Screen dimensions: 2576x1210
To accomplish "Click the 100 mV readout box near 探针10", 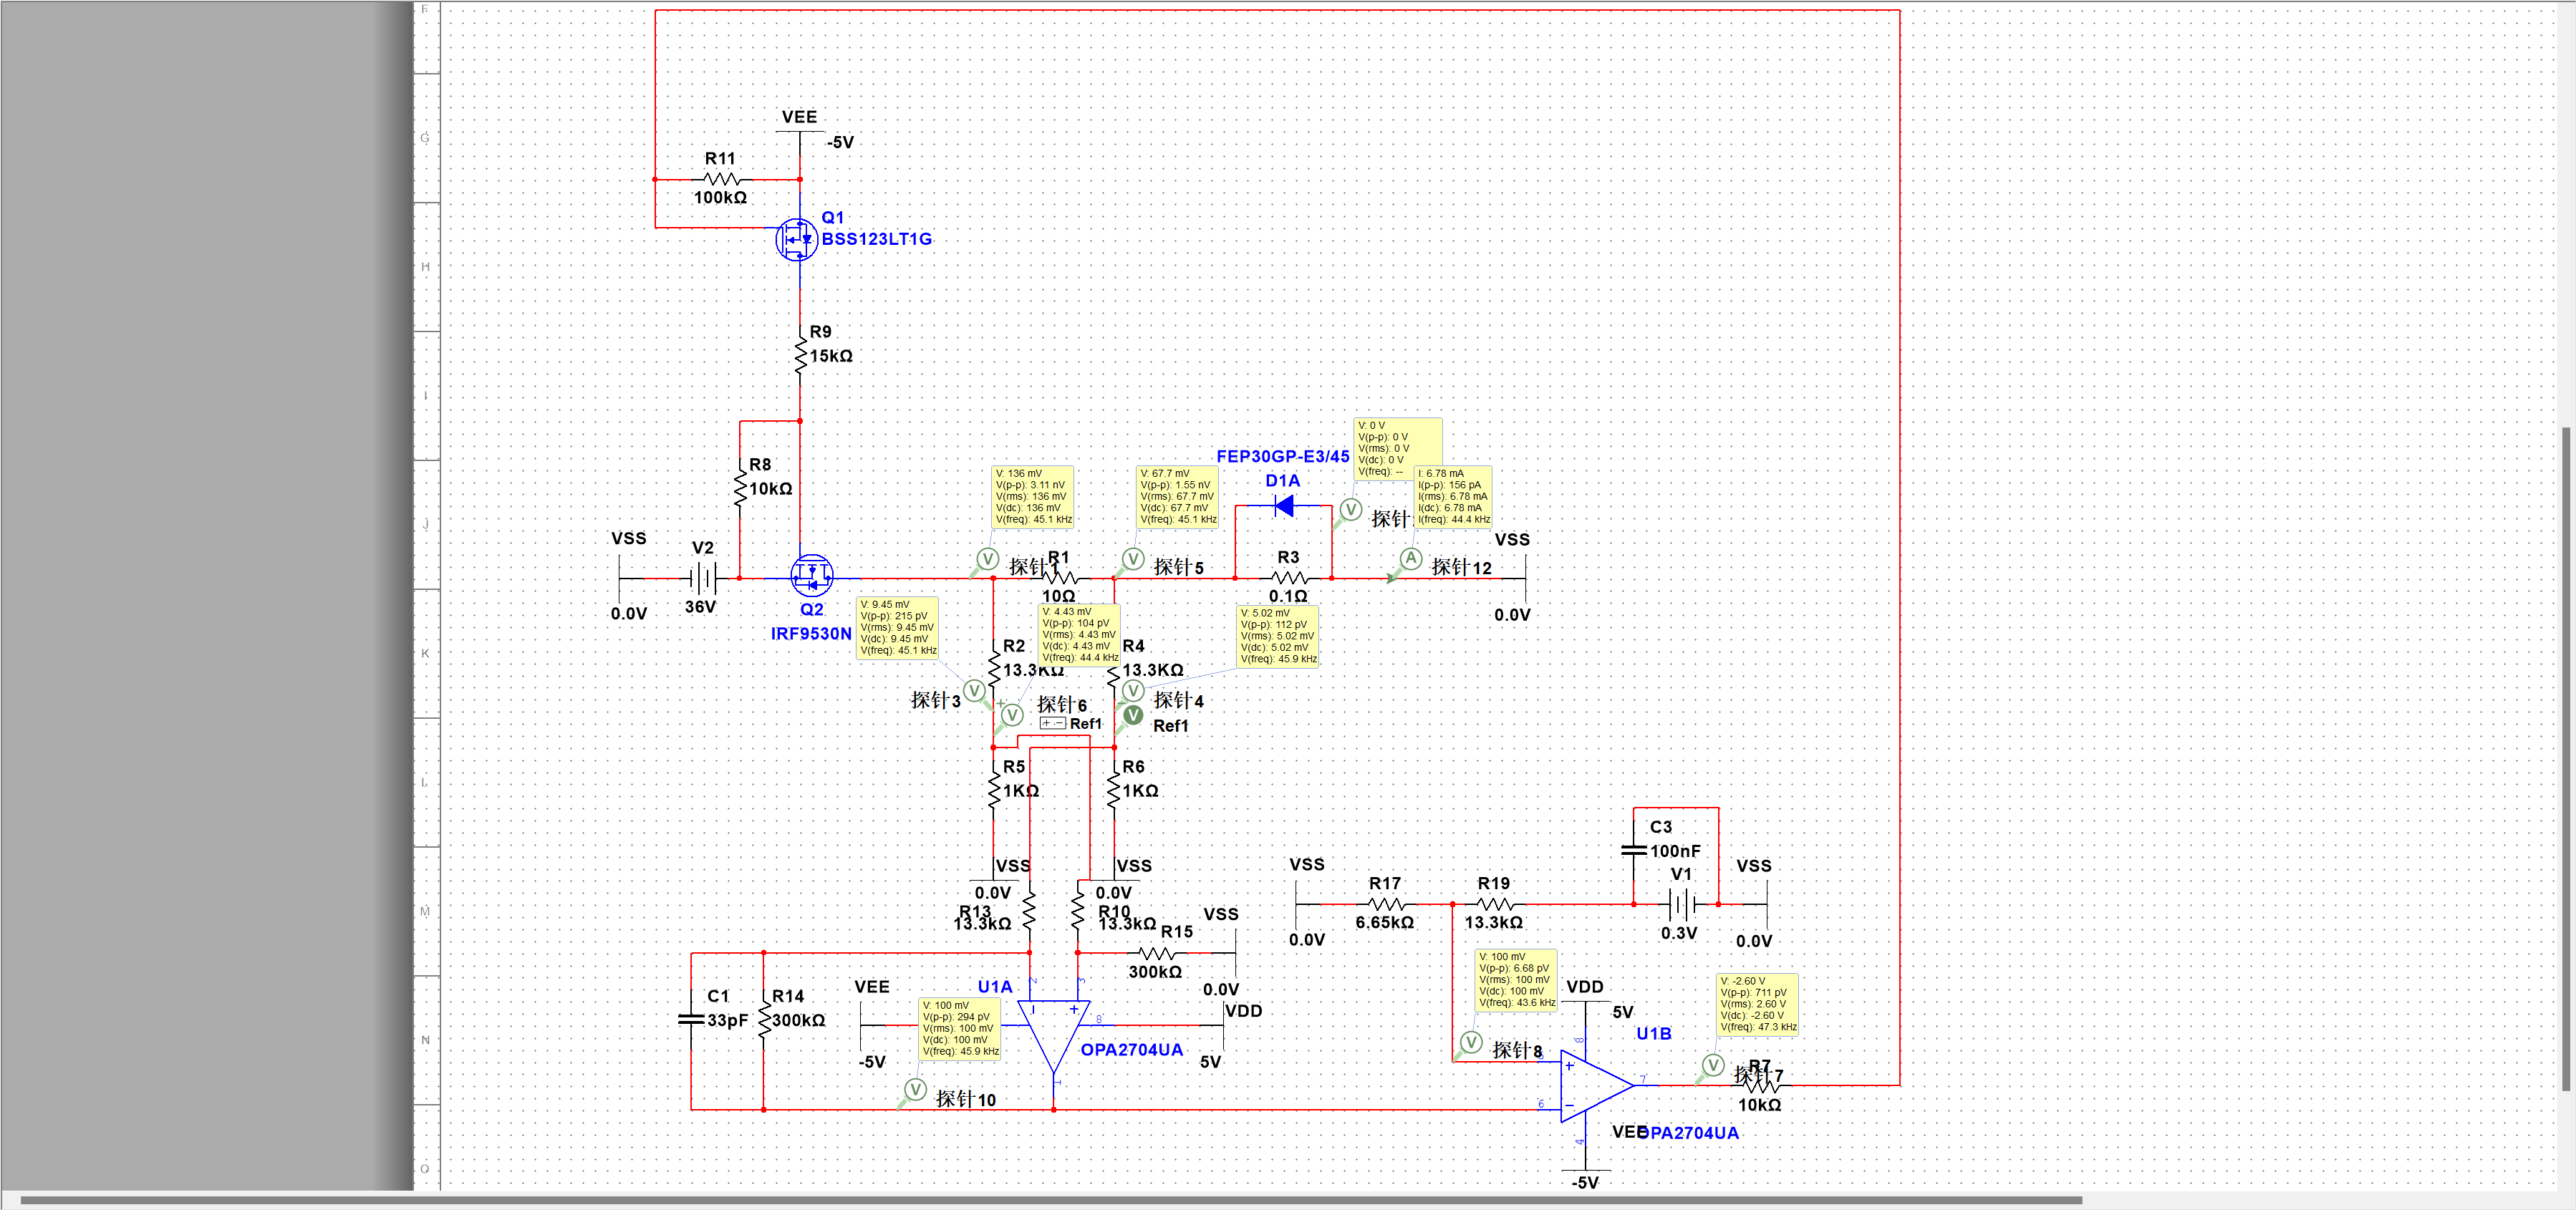I will tap(960, 1028).
